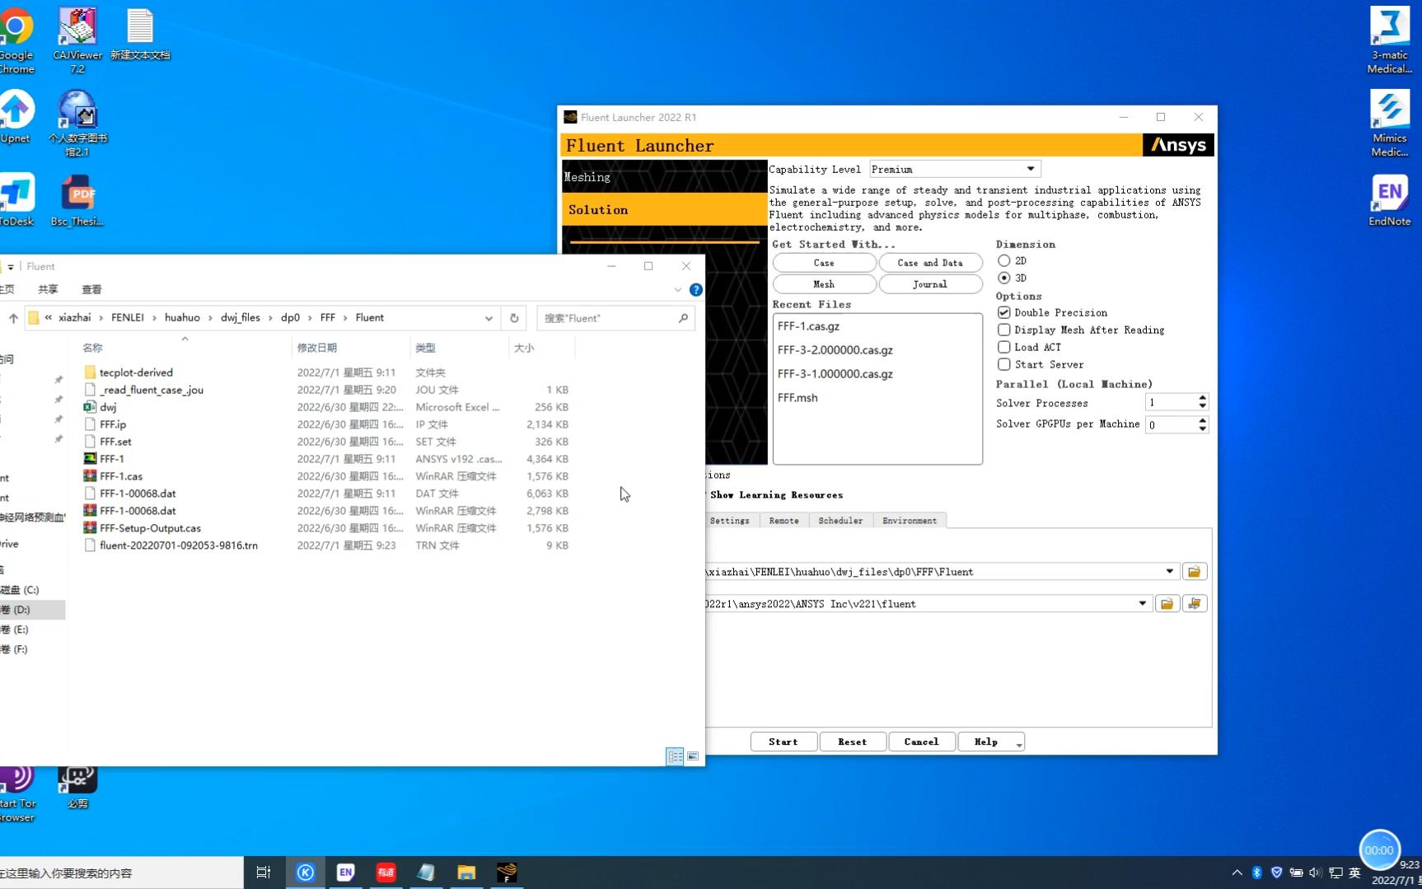
Task: Switch to the Environment tab
Action: [x=910, y=521]
